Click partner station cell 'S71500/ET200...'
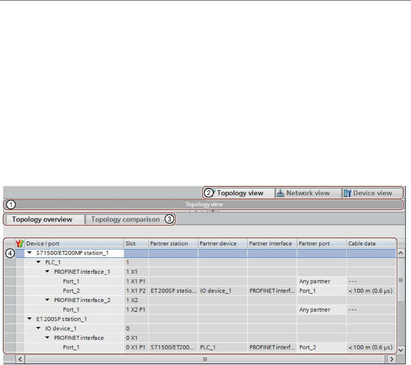 173,347
